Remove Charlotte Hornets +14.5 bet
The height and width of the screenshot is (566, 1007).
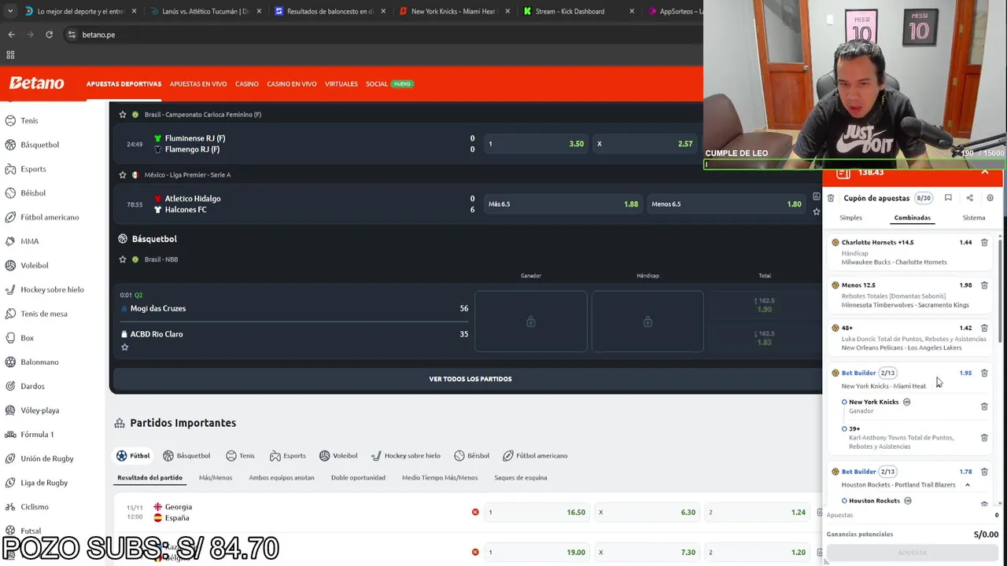pyautogui.click(x=984, y=242)
